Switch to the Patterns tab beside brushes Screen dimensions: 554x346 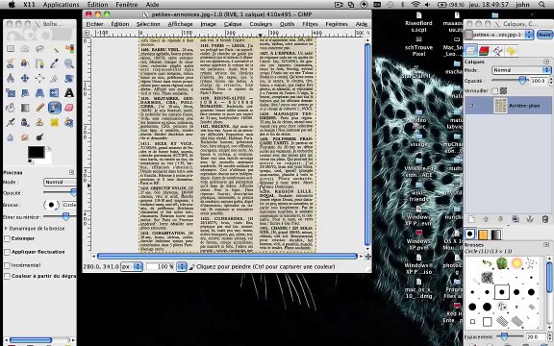483,235
